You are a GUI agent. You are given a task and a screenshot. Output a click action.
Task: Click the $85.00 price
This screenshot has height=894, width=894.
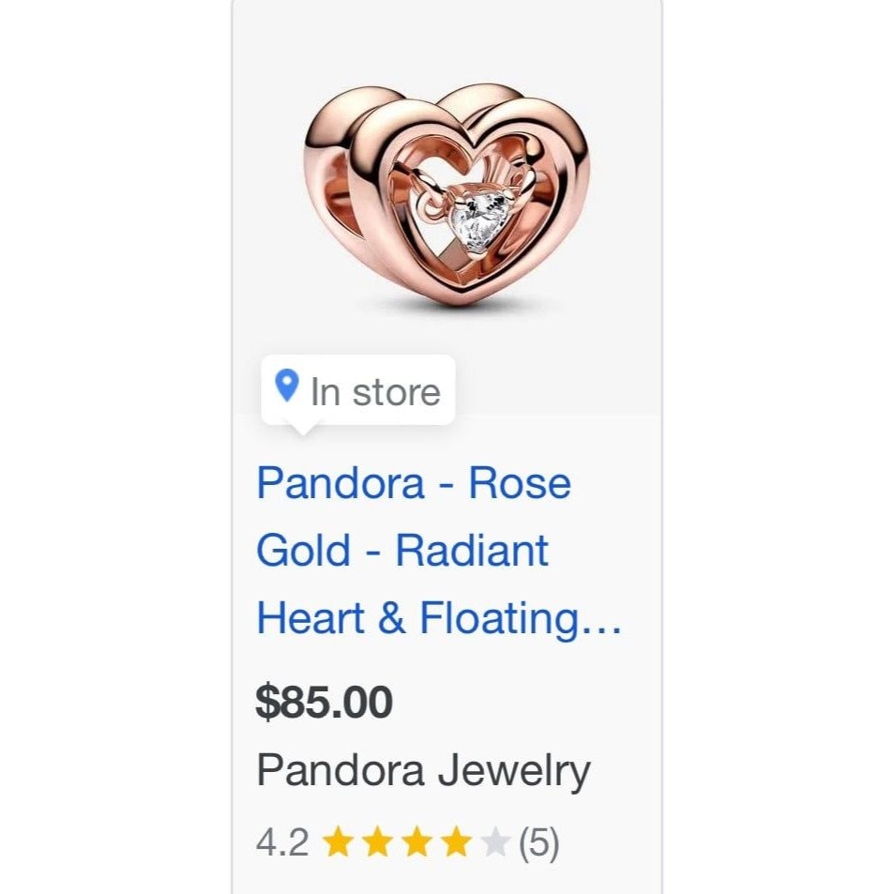tap(324, 703)
